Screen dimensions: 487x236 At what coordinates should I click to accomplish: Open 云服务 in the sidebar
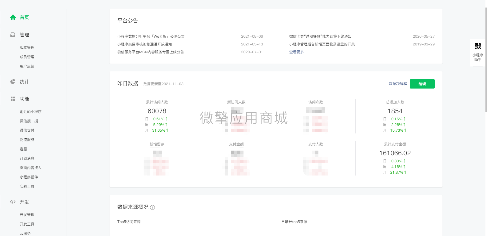[x=25, y=233]
